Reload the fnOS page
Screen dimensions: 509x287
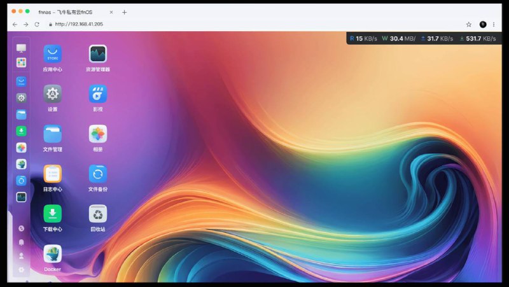[37, 24]
